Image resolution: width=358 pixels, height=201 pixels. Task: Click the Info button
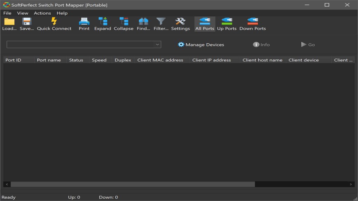[x=261, y=44]
